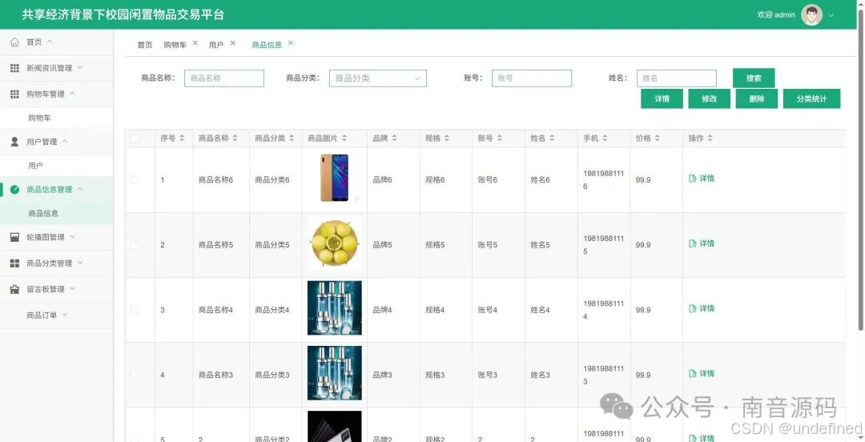Expand the 轮播图管理 sidebar menu
The width and height of the screenshot is (865, 442).
point(72,237)
